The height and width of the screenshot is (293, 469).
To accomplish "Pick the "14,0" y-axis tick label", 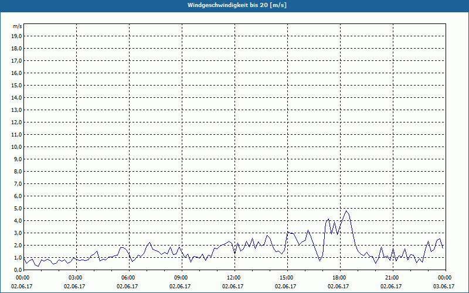I will point(16,97).
